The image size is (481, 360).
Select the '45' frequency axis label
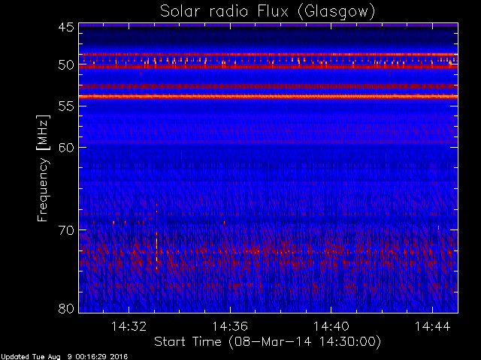click(x=67, y=27)
